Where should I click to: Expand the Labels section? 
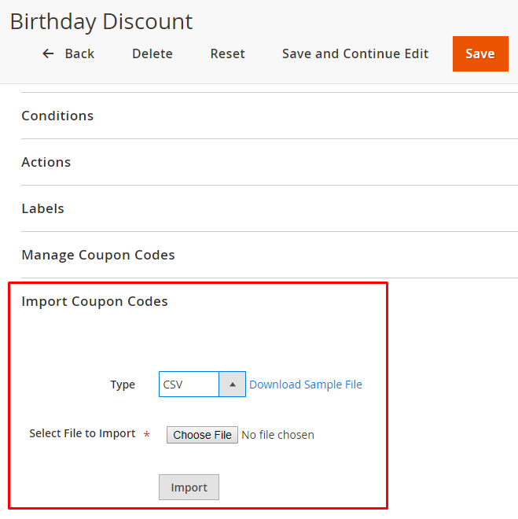tap(42, 208)
